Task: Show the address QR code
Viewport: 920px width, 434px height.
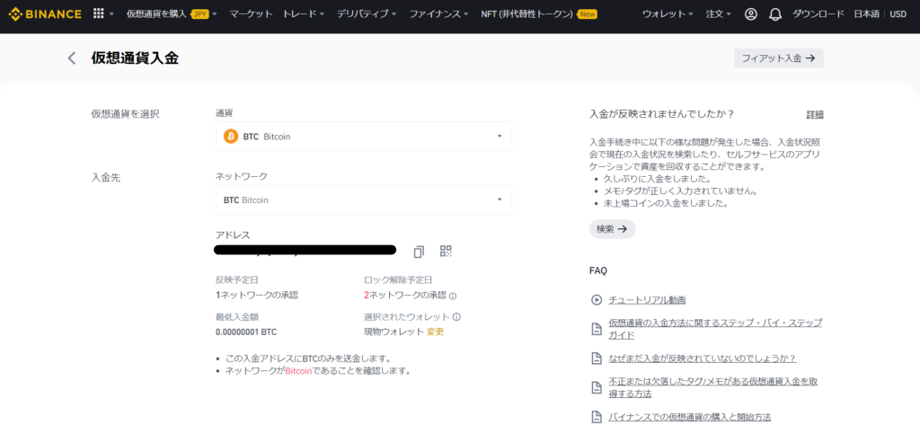Action: pyautogui.click(x=446, y=251)
